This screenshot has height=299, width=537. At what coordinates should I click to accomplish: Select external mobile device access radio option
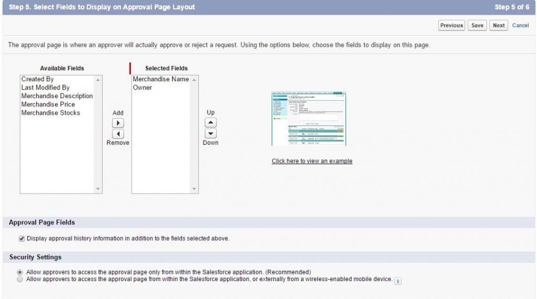point(20,280)
